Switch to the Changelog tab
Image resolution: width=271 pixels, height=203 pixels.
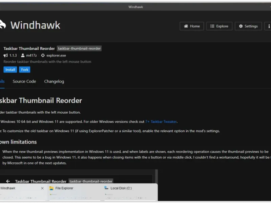pyautogui.click(x=54, y=82)
